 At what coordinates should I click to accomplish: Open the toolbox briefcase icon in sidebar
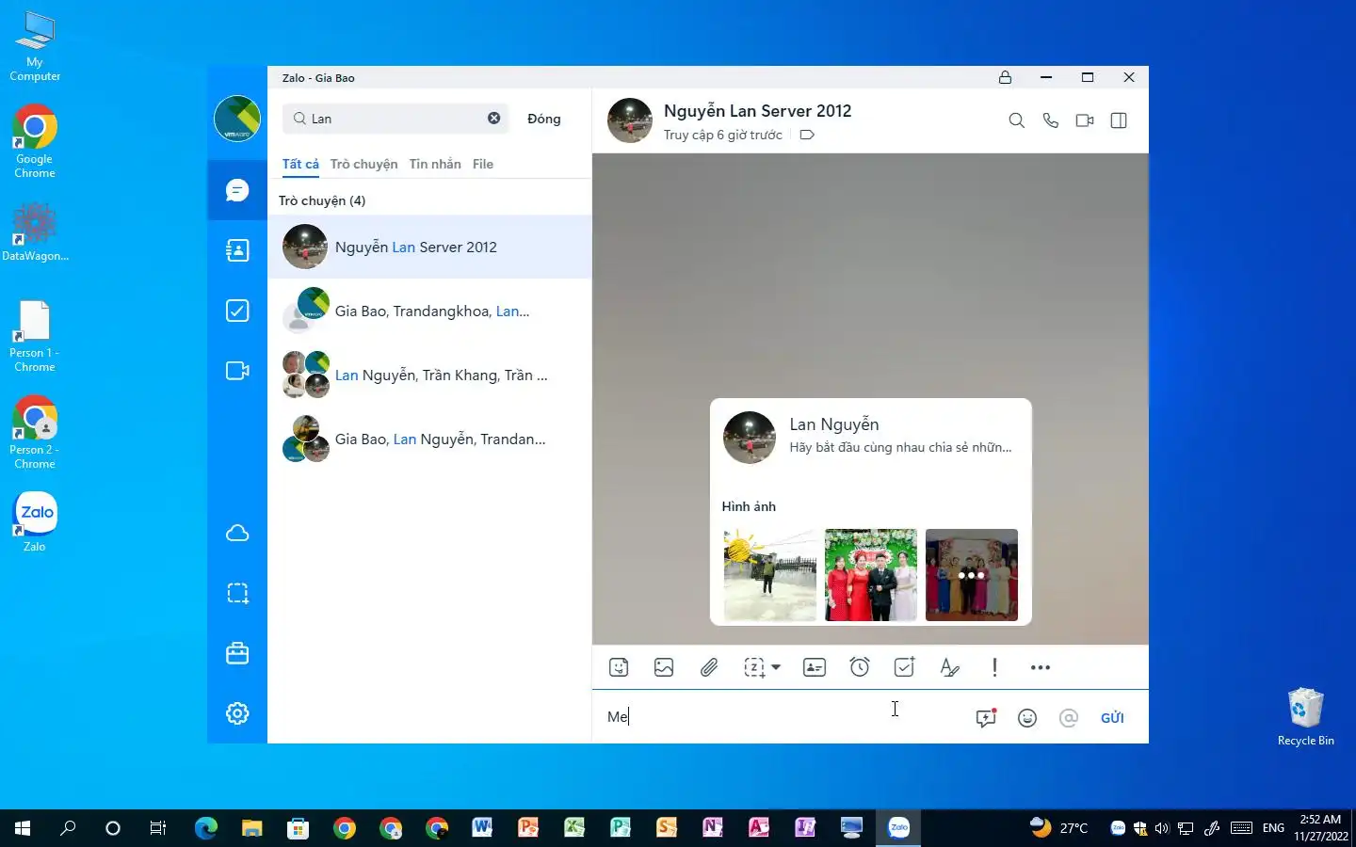pos(237,653)
